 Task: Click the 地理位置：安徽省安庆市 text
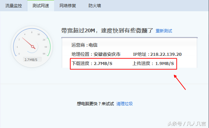96,54
